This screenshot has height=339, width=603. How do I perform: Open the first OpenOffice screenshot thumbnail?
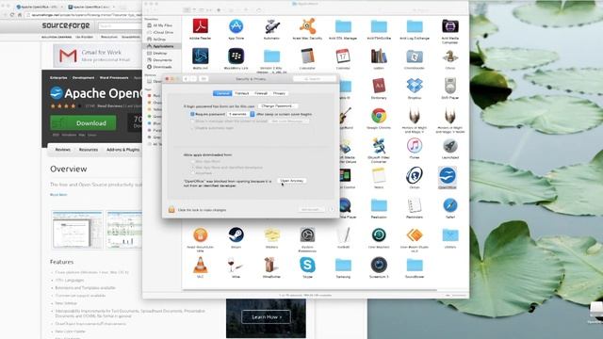[x=77, y=230]
